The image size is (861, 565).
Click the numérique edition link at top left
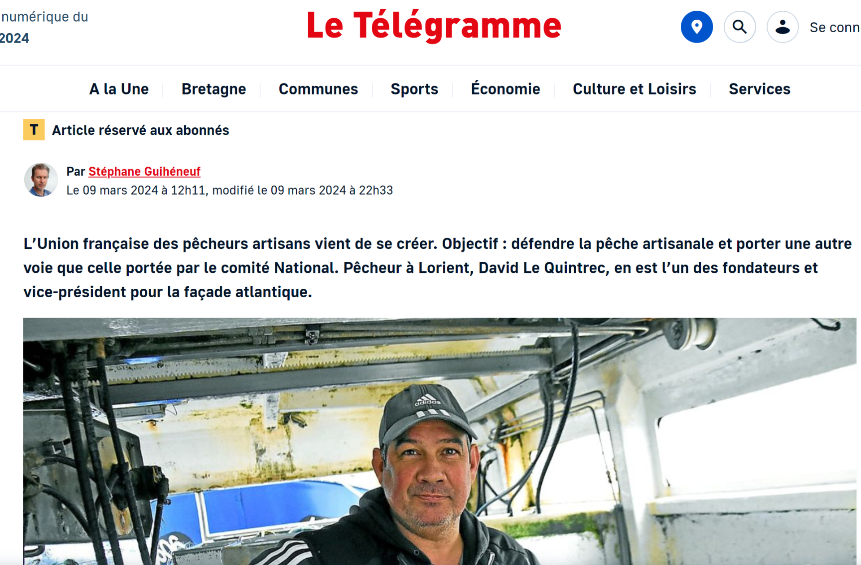[x=44, y=27]
